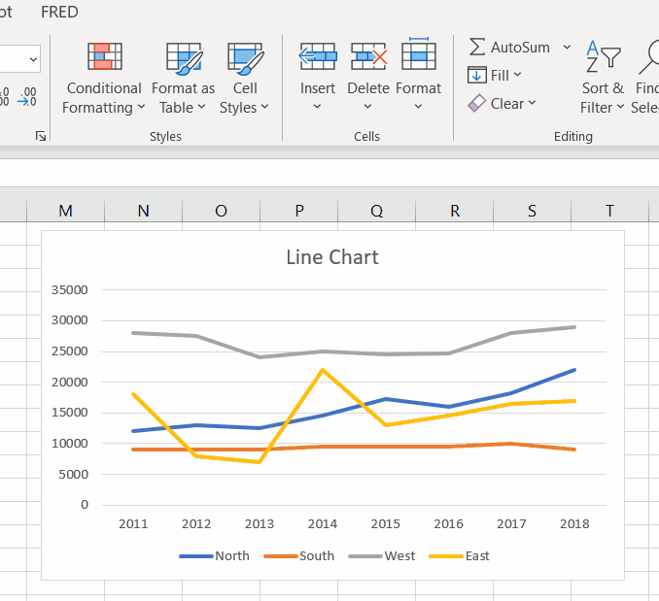Screen dimensions: 659x601
Task: Click the orange South legend line swatch
Action: (281, 556)
